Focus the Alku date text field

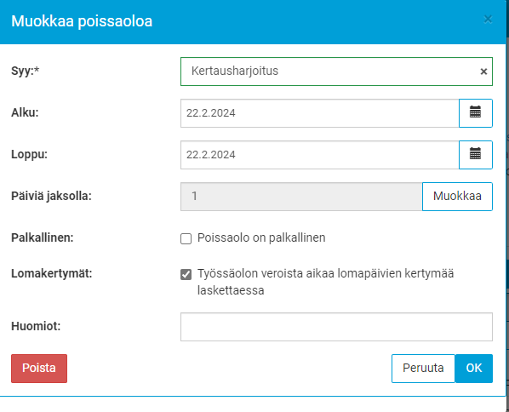[320, 113]
